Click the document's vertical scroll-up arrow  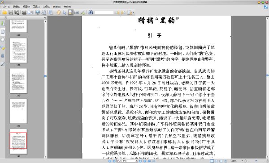coord(267,18)
